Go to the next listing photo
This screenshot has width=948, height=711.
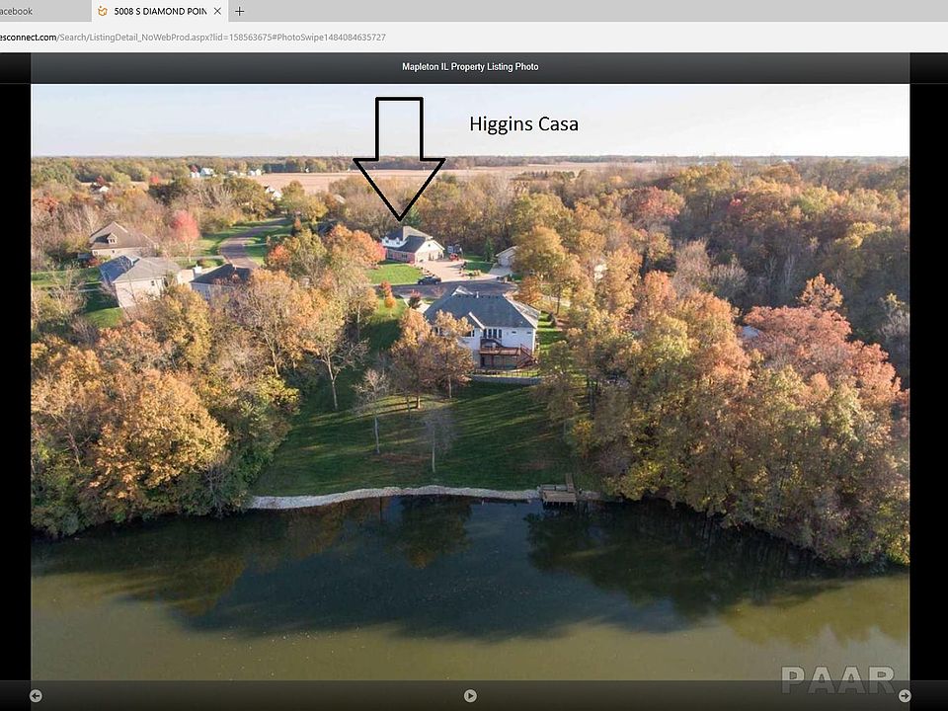[x=905, y=696]
